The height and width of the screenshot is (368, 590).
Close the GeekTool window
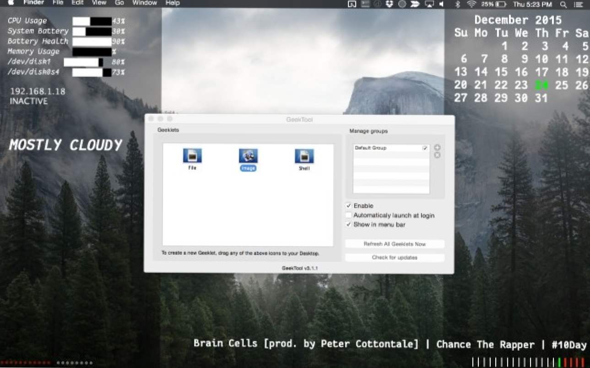[151, 119]
